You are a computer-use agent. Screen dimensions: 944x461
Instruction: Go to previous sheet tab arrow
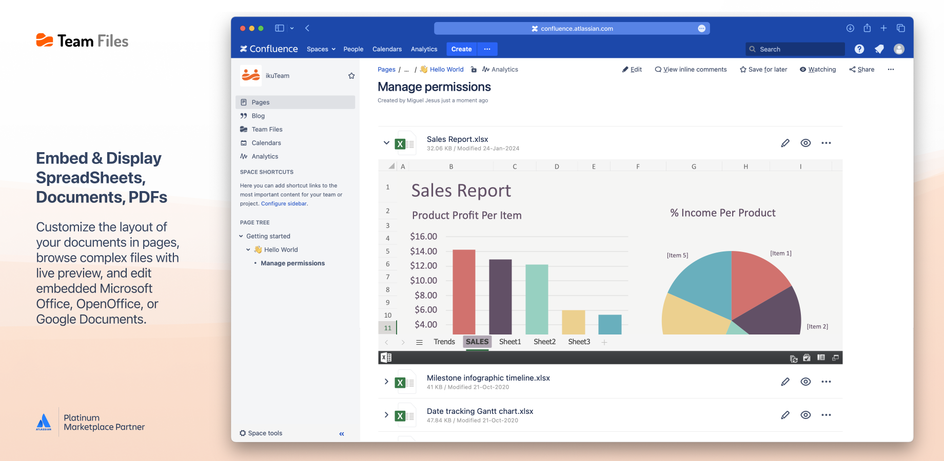386,342
